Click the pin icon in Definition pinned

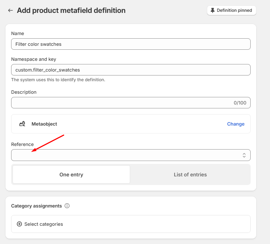(x=213, y=10)
